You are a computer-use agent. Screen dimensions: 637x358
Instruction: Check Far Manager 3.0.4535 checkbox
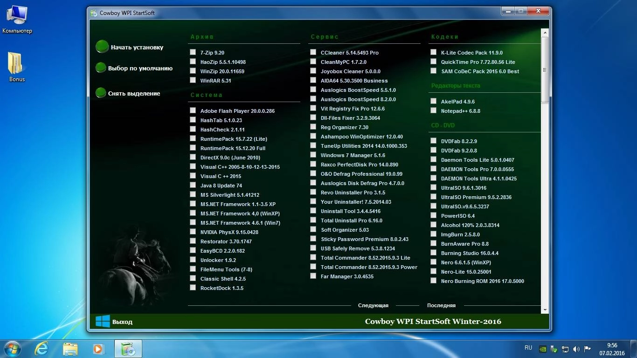(x=313, y=276)
